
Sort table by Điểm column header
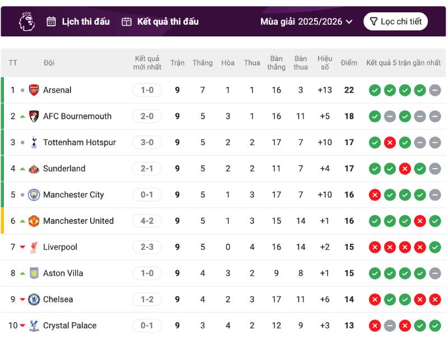tap(348, 63)
